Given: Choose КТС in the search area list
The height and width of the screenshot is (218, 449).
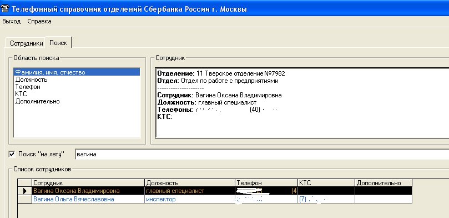Looking at the screenshot, I should [x=77, y=94].
